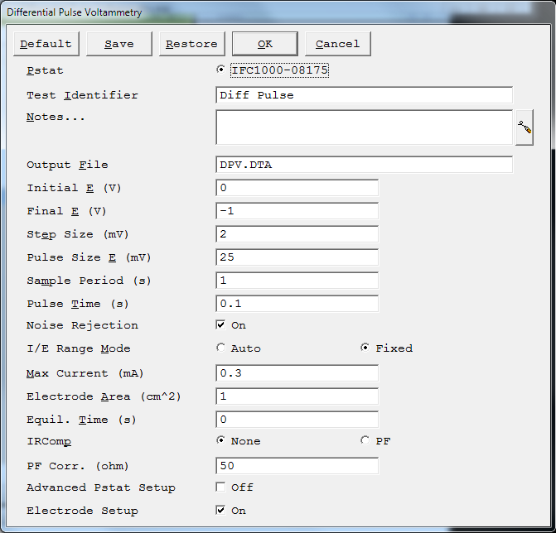Click the Final E (V) input field

(x=297, y=211)
